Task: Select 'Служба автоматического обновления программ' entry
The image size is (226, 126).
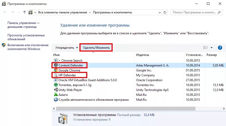Action: [93, 100]
